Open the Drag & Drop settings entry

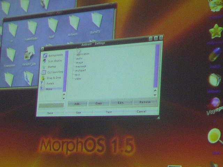(52, 78)
